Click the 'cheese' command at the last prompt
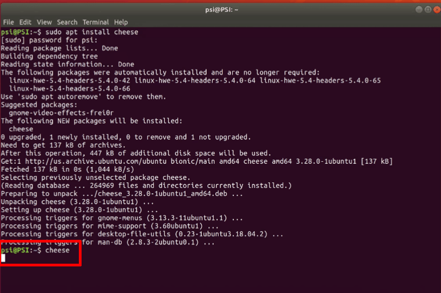Screen dimensions: 441x293 coord(58,250)
